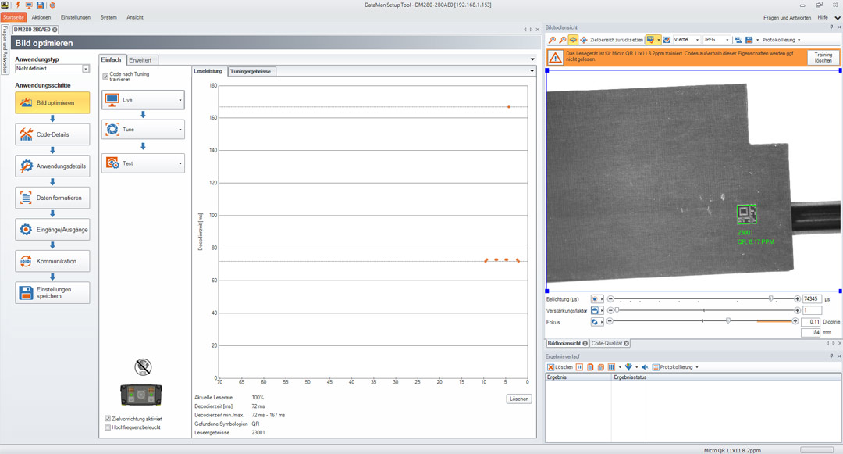Click the crossed-out aimer icon above the reader picture

point(143,366)
